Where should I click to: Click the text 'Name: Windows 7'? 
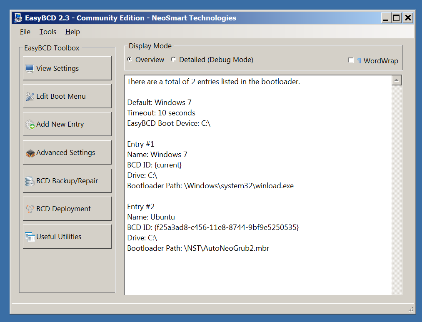pos(157,155)
